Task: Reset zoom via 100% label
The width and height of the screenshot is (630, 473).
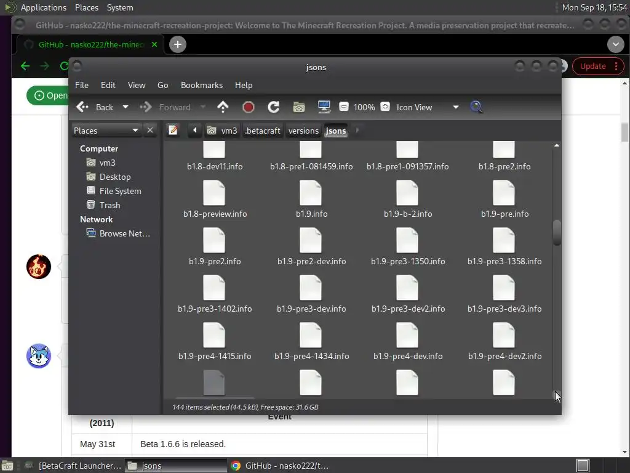Action: point(364,107)
